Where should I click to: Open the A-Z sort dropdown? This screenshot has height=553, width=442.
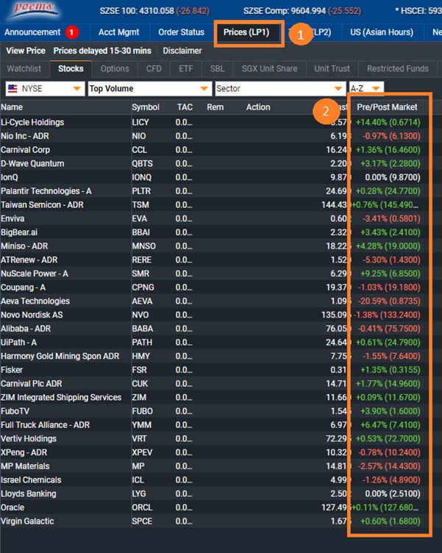tap(366, 88)
